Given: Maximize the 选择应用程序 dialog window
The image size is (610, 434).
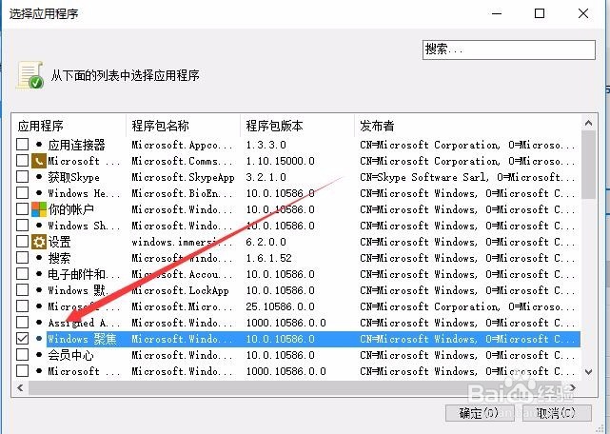Looking at the screenshot, I should pyautogui.click(x=540, y=13).
